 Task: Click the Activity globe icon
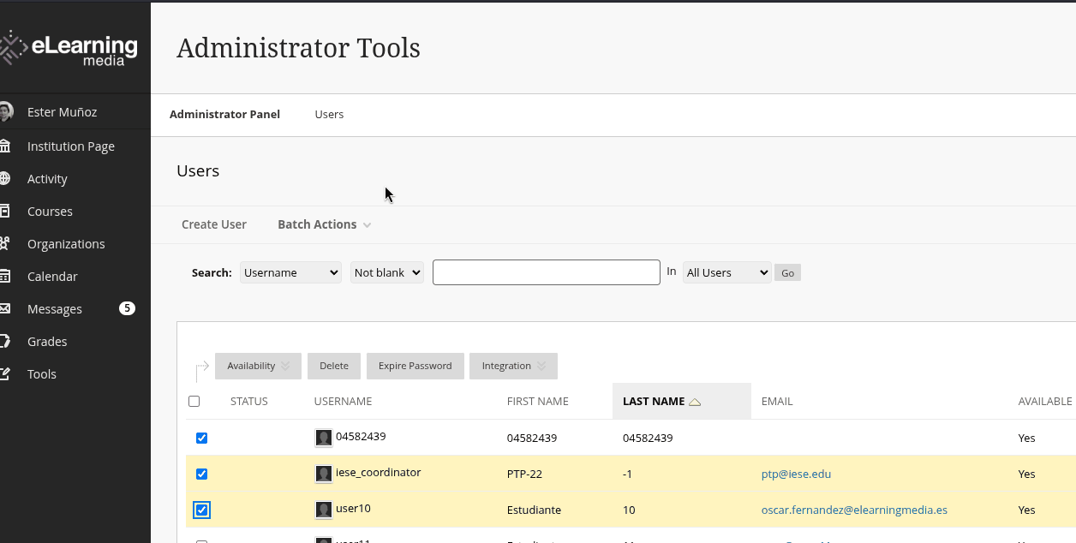pos(5,179)
